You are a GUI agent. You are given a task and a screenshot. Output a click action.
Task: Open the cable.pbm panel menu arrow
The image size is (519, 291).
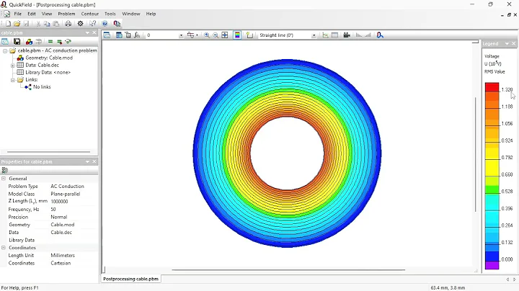(87, 32)
